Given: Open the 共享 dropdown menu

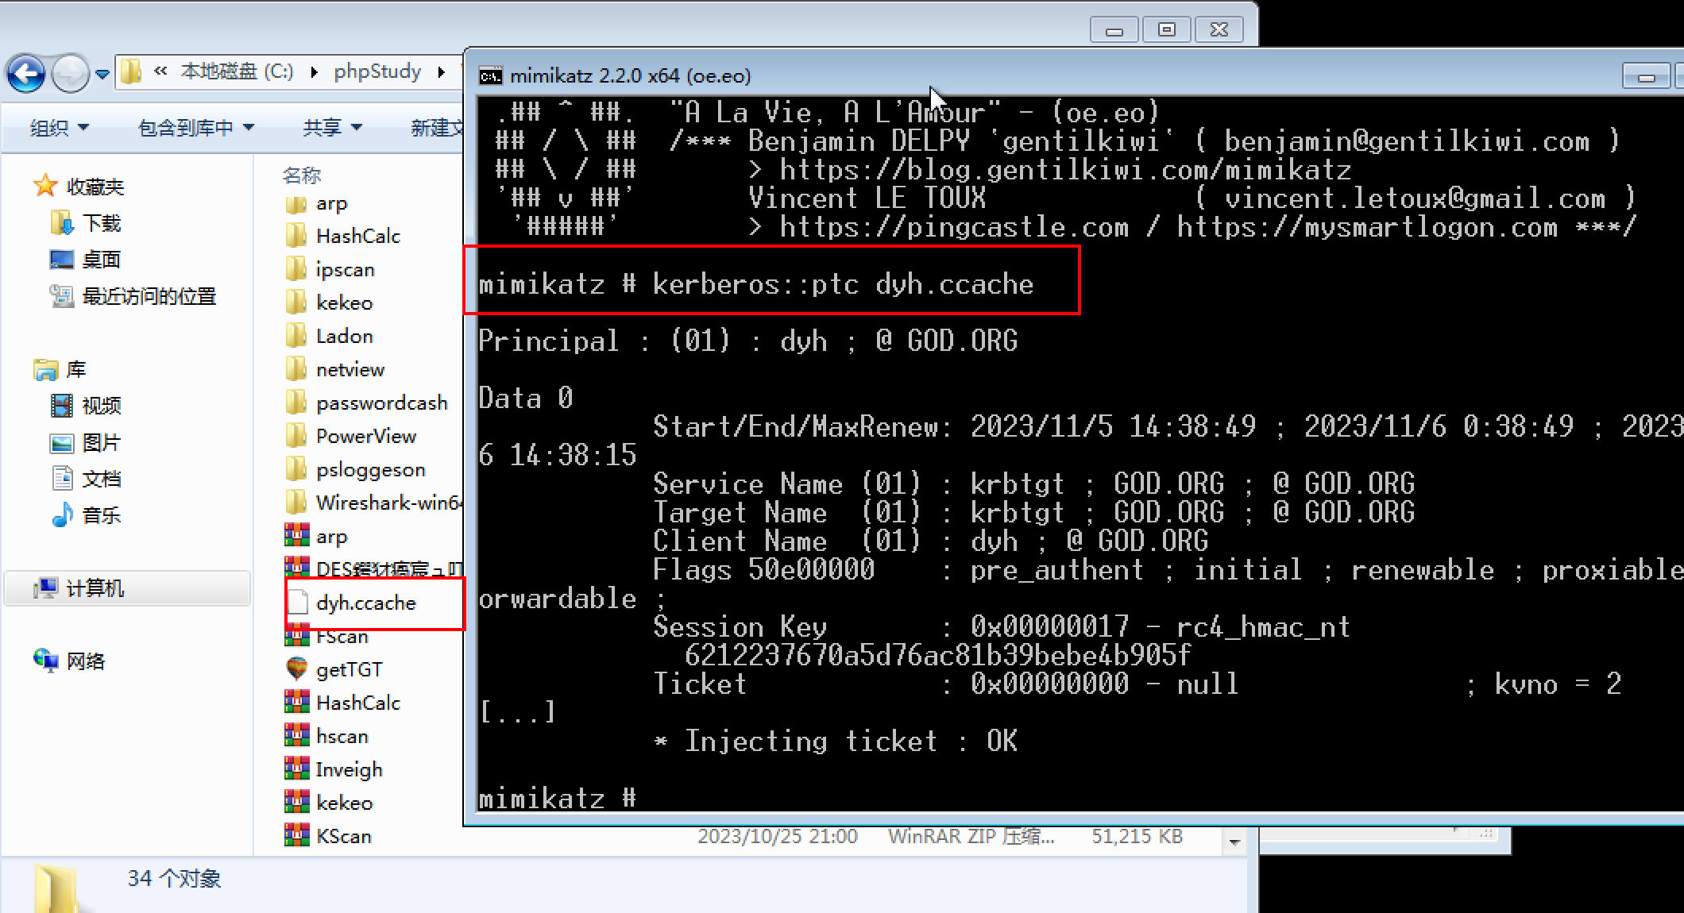Looking at the screenshot, I should 332,127.
